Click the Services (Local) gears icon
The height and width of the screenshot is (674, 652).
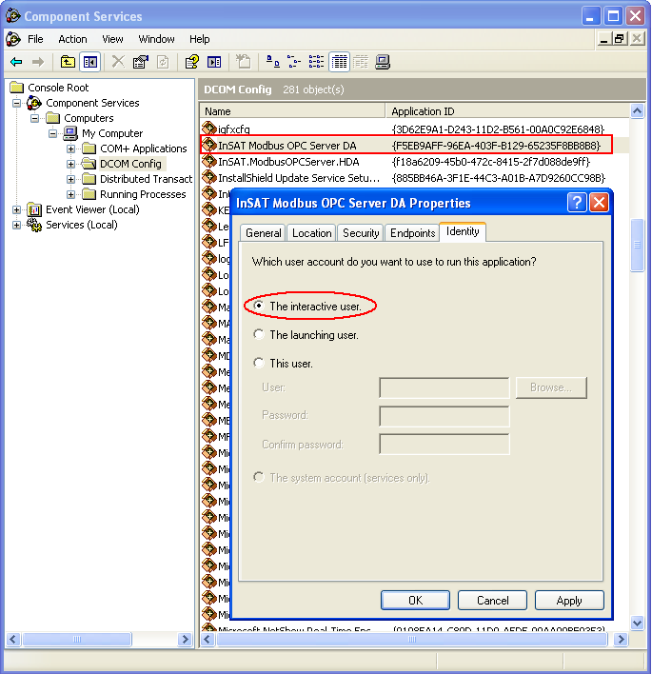(x=34, y=225)
